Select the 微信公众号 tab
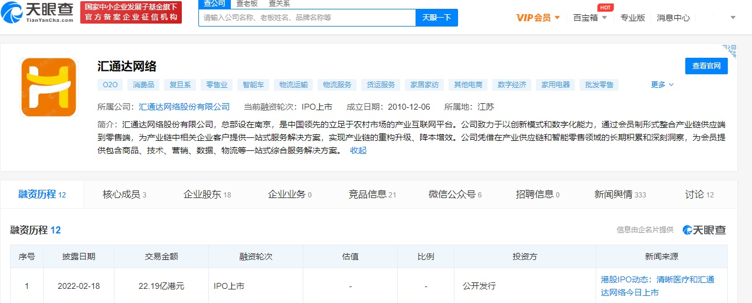Image resolution: width=752 pixels, height=303 pixels. pos(455,195)
